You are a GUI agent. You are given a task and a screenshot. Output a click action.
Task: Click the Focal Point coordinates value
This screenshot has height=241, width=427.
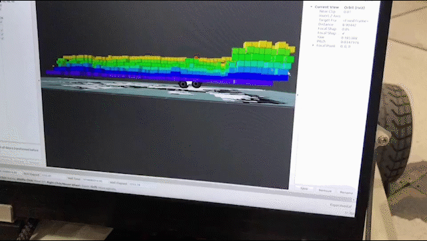click(346, 47)
